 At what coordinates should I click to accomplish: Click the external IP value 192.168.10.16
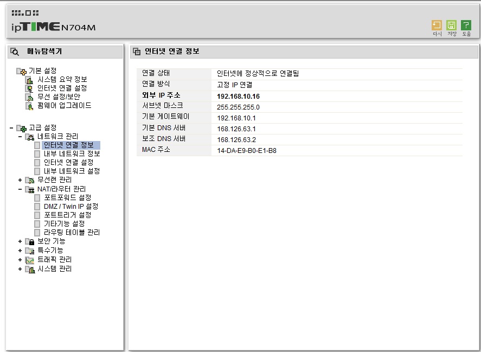click(x=239, y=97)
